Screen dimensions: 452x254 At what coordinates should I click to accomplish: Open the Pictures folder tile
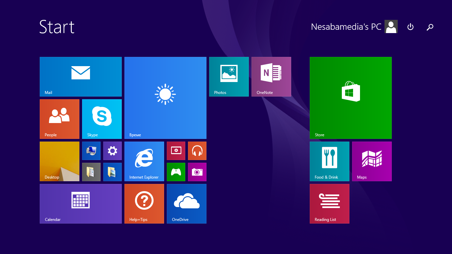point(113,172)
